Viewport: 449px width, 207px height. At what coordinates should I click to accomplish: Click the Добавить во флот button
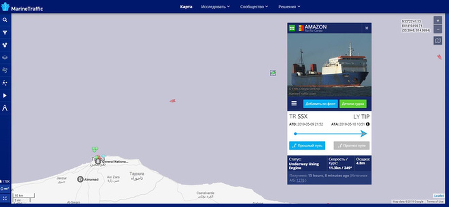point(320,104)
